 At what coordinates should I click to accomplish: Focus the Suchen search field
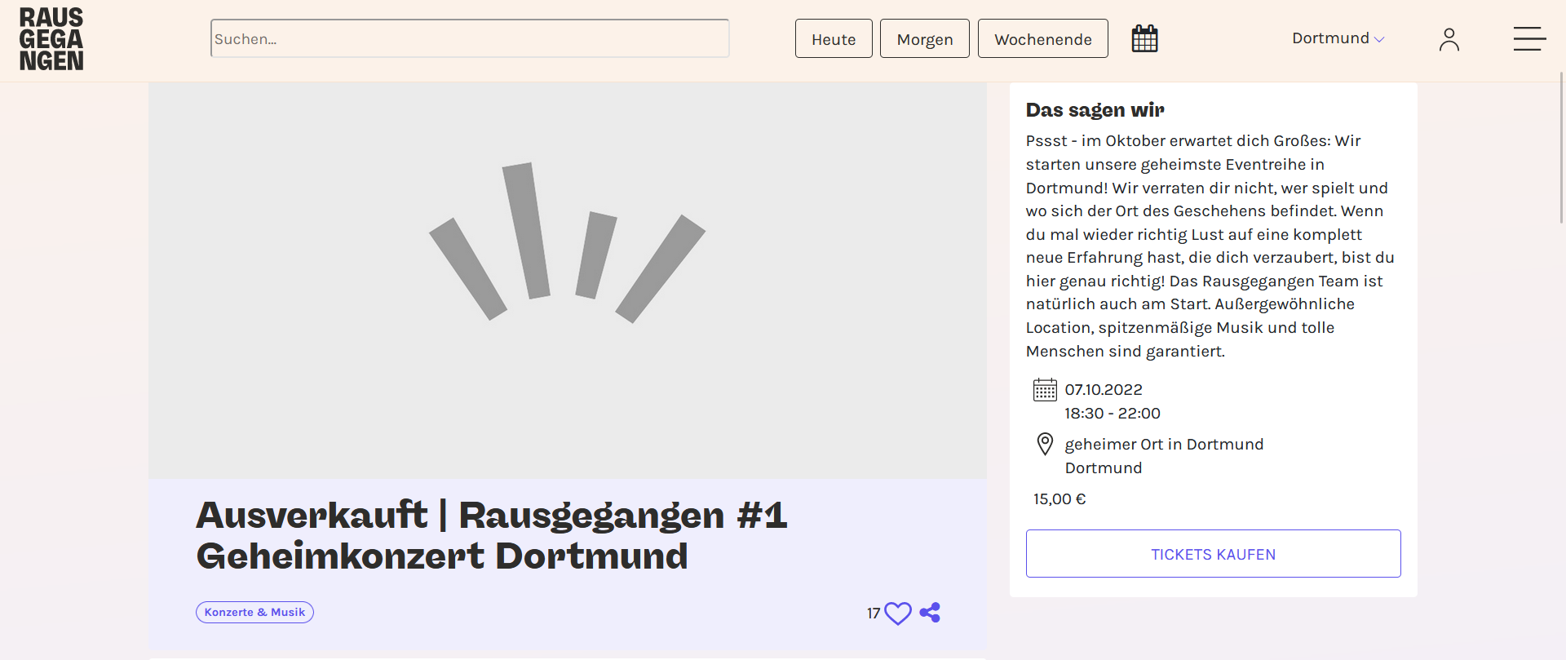pos(470,38)
